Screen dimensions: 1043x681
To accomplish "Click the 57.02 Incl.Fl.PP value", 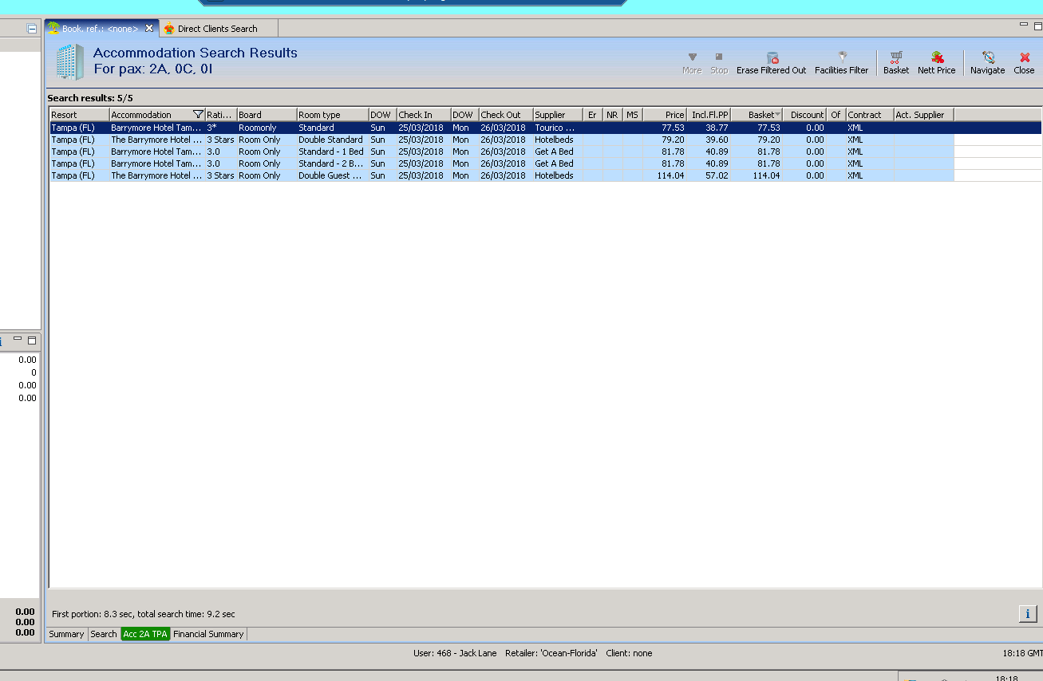I will [717, 175].
